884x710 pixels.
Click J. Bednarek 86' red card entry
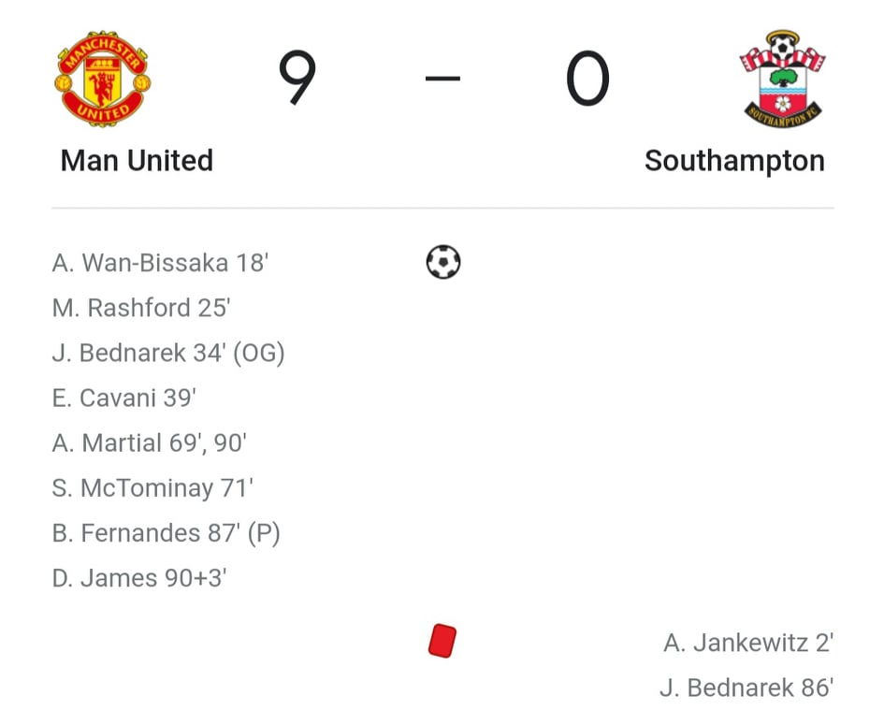(746, 688)
